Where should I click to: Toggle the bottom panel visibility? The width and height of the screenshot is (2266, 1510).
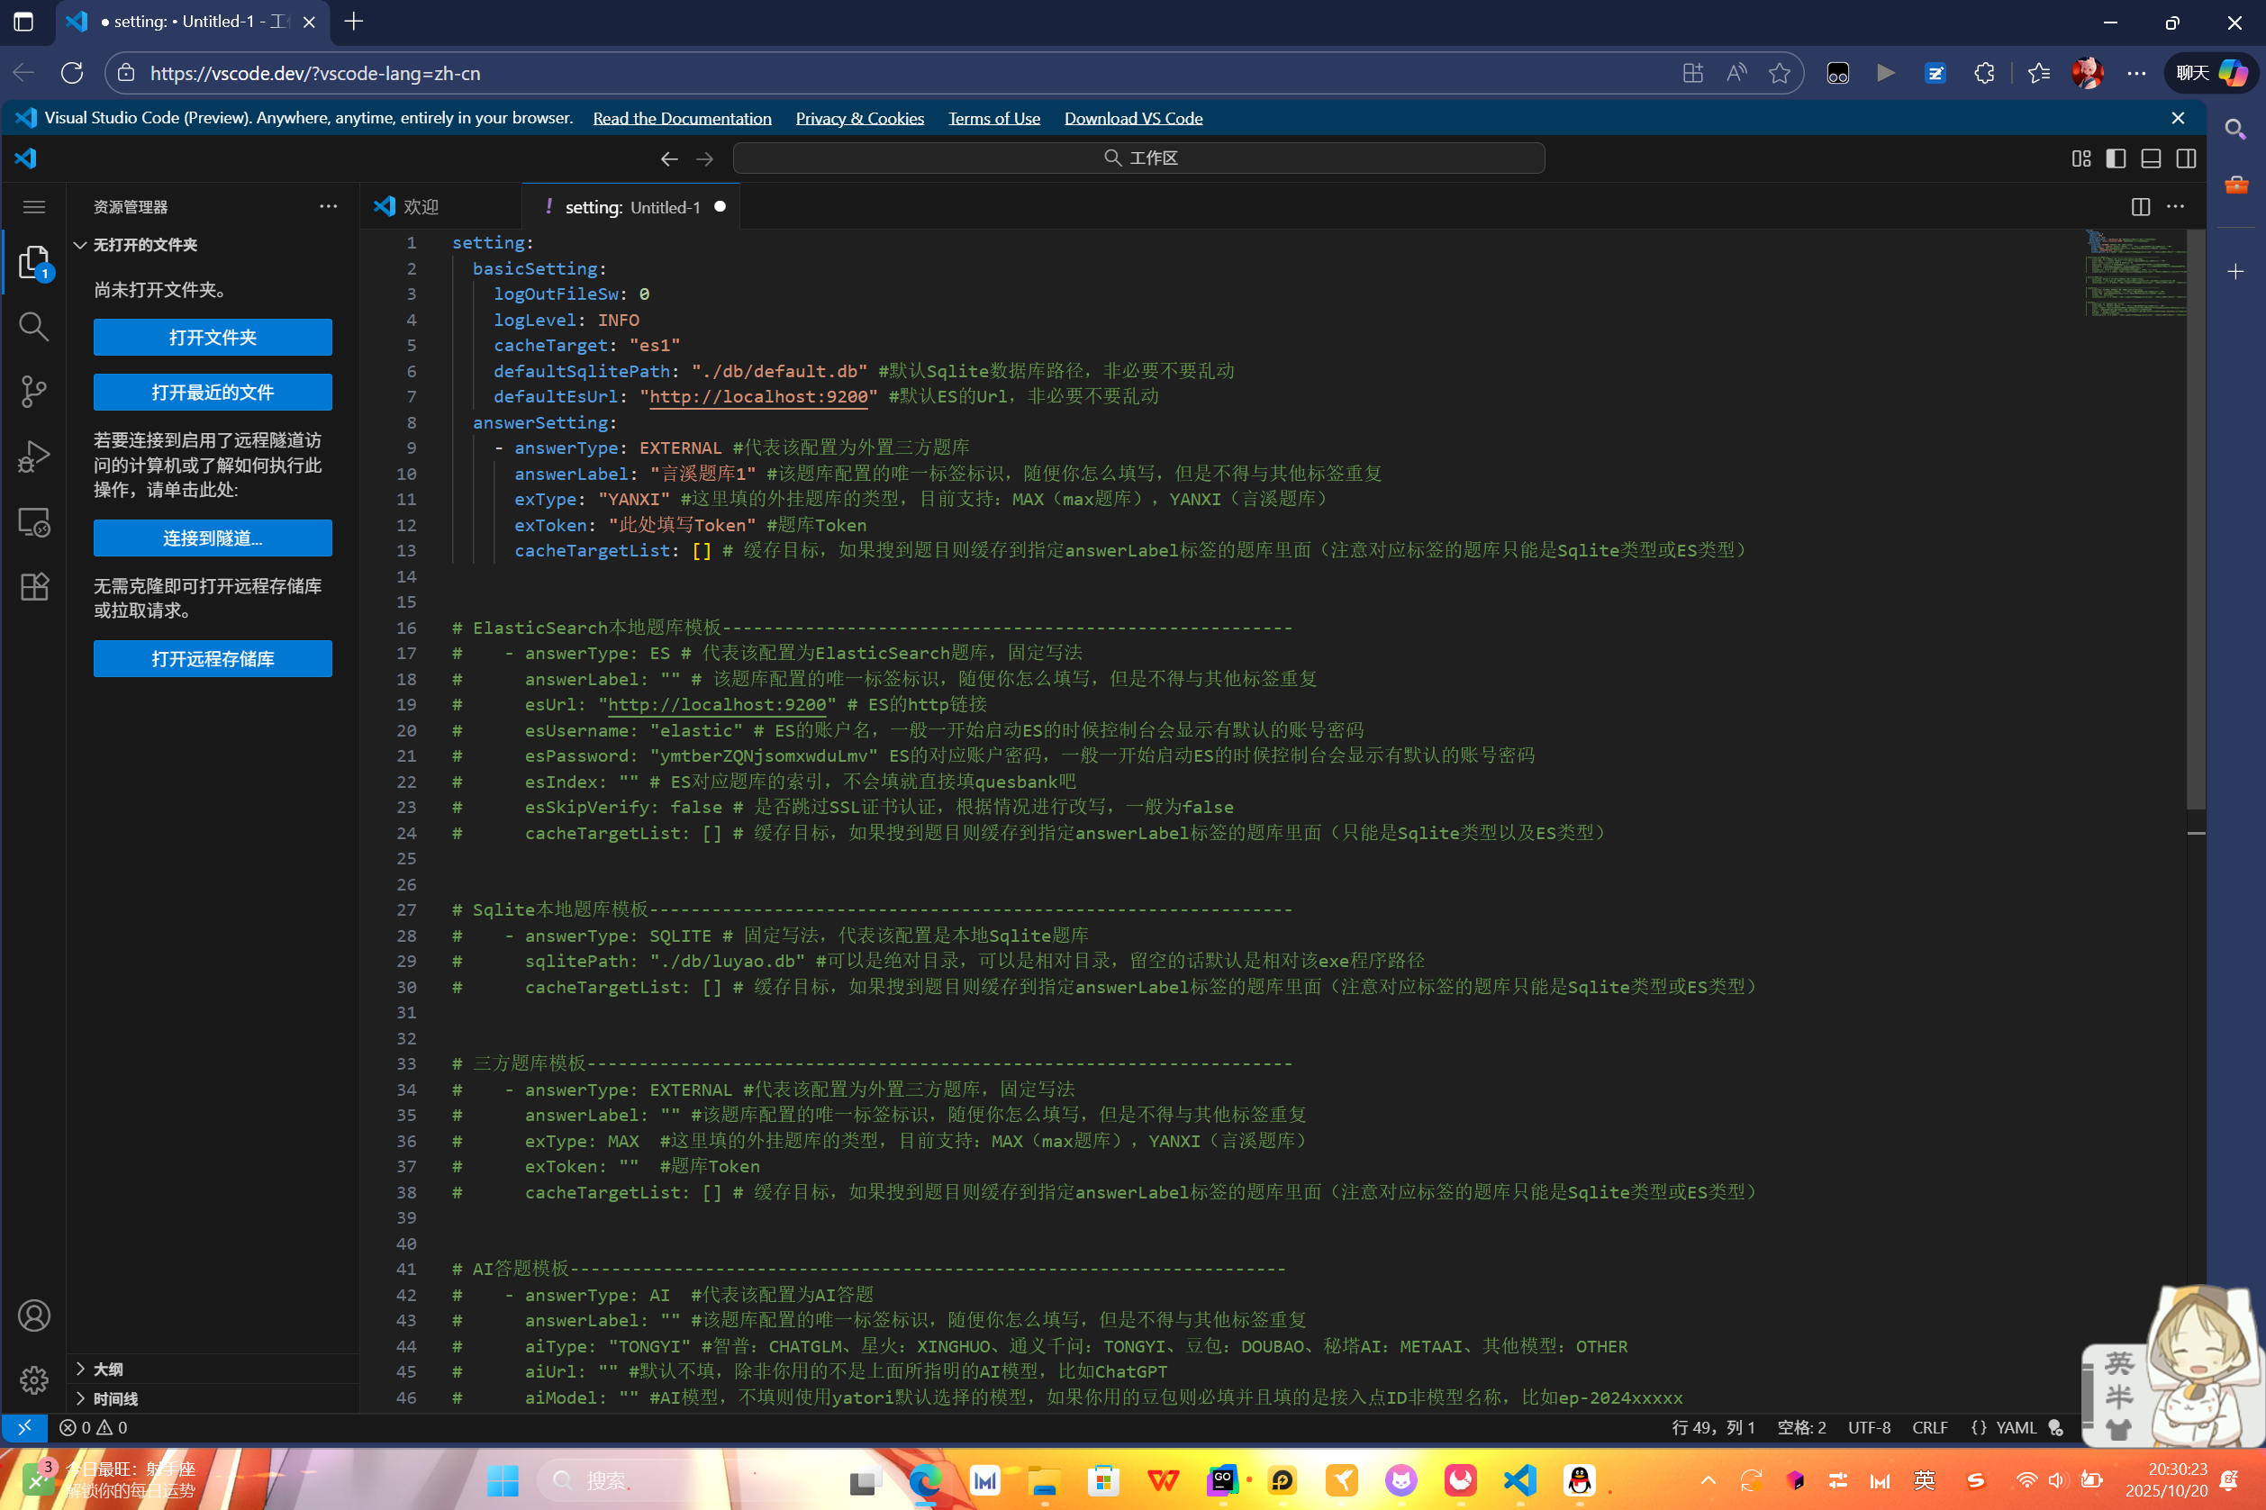coord(2151,158)
